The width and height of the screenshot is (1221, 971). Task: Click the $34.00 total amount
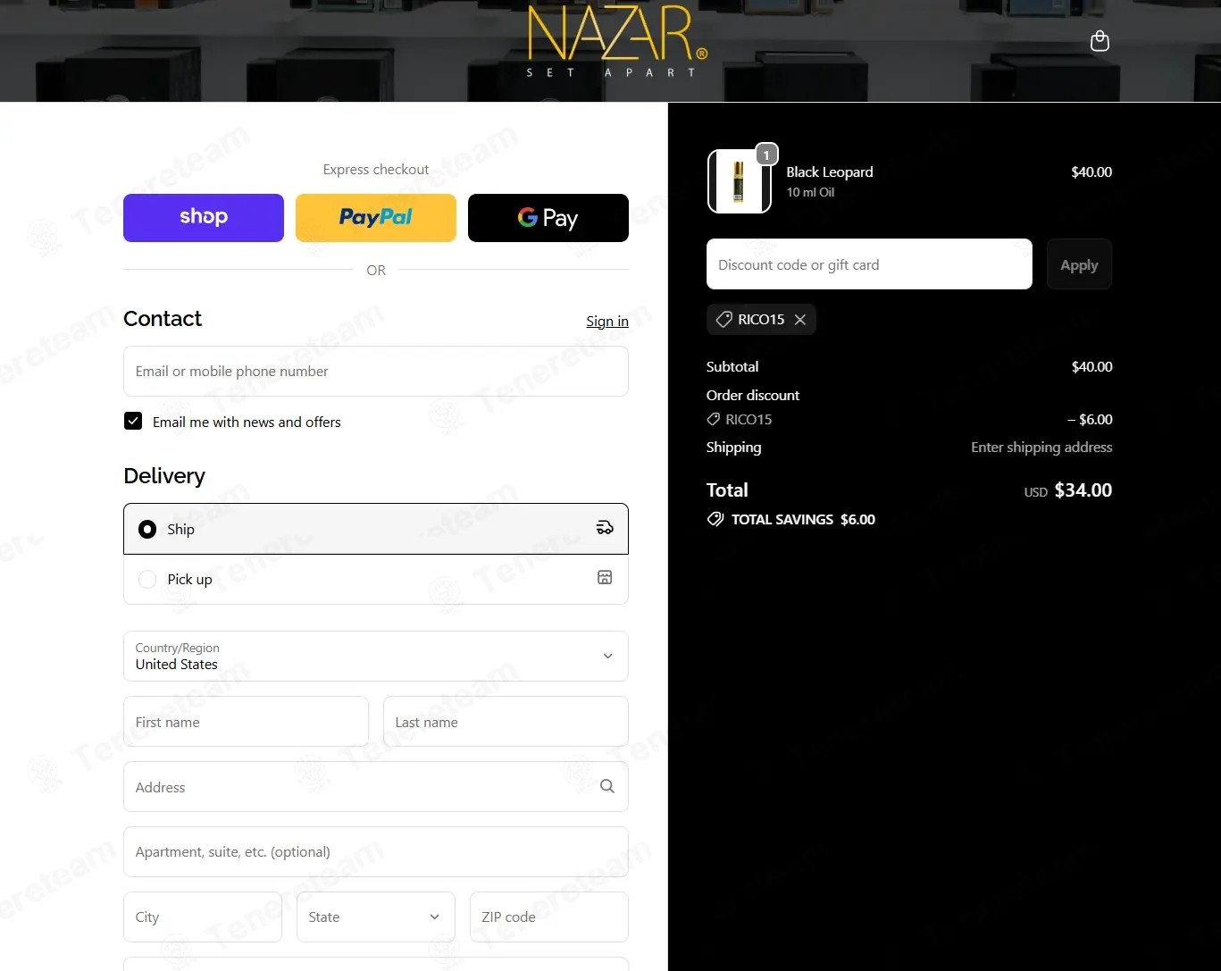click(1083, 490)
